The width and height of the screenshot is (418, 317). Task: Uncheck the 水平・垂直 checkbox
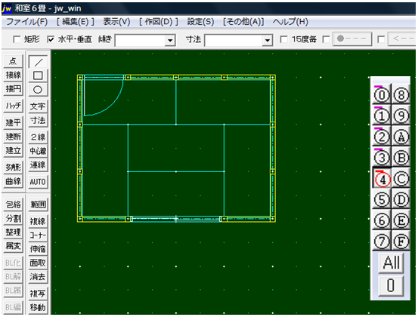pos(51,40)
